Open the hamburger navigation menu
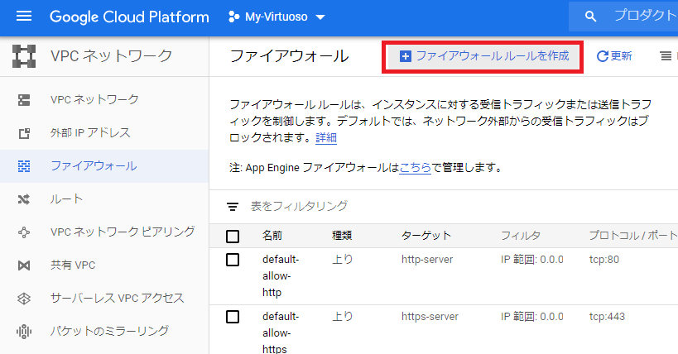Image resolution: width=678 pixels, height=354 pixels. point(23,17)
